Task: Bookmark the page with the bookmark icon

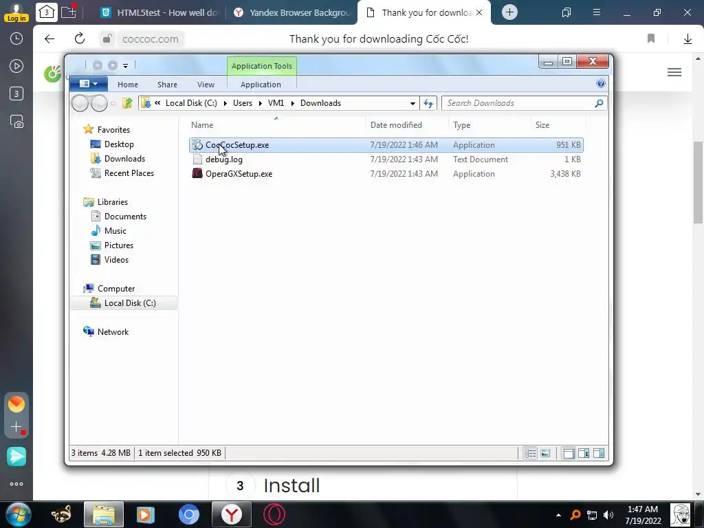Action: coord(651,38)
